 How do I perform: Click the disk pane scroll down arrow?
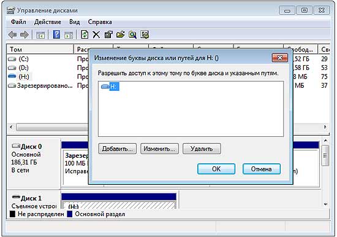coord(325,204)
